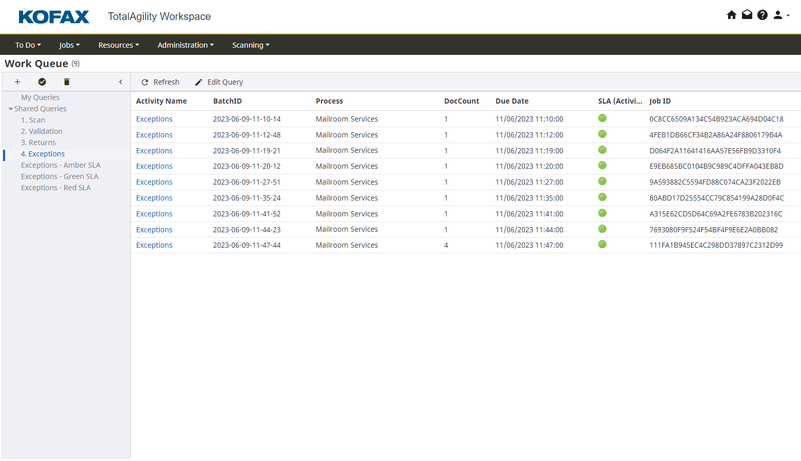Add a new query with plus icon

pos(17,82)
